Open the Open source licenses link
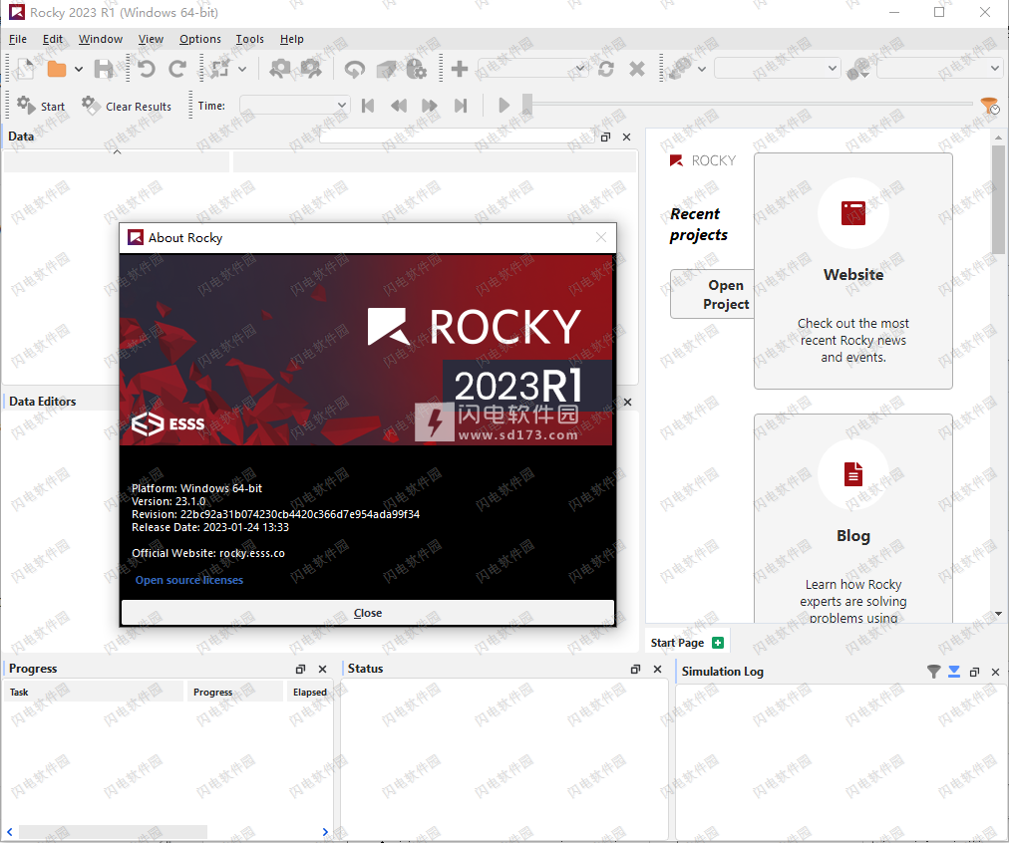 coord(189,580)
